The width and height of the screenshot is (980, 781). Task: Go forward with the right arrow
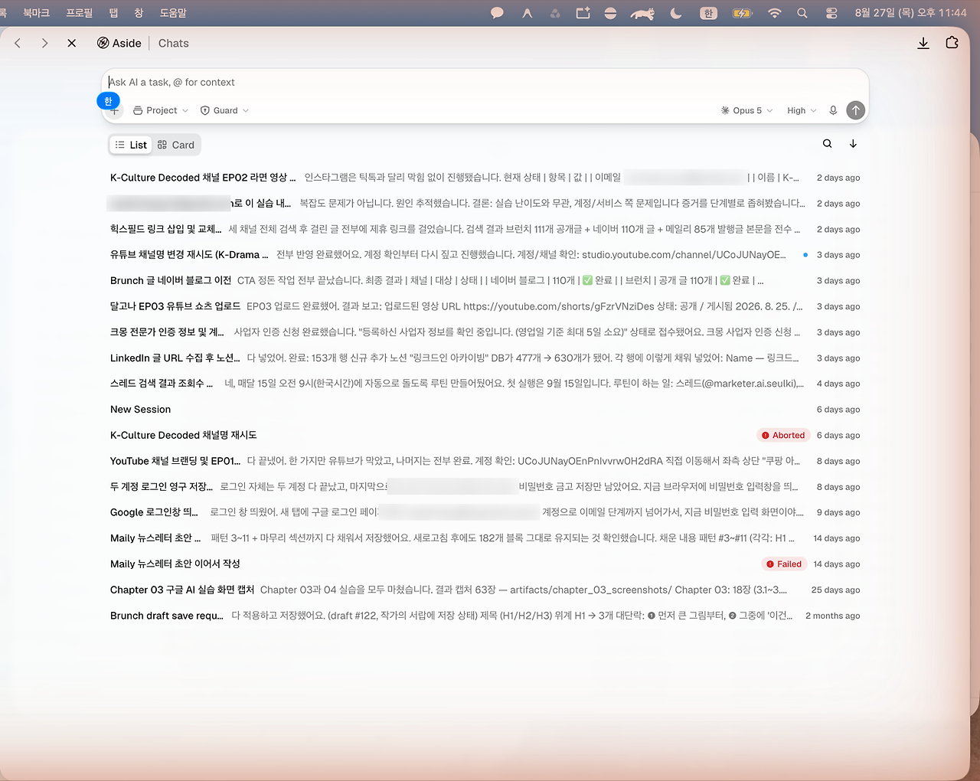pyautogui.click(x=44, y=43)
